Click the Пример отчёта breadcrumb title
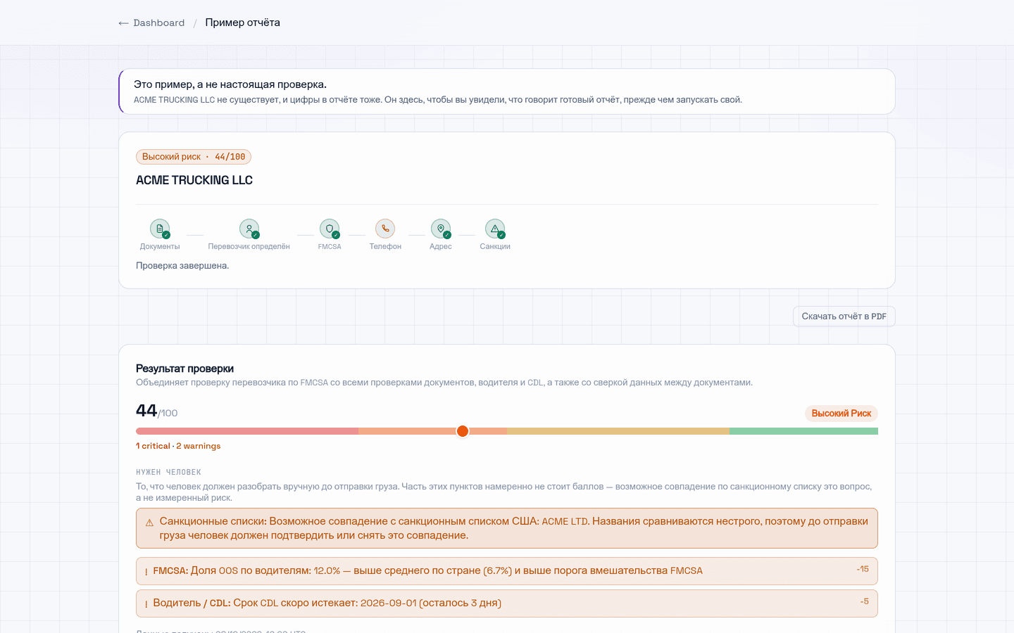This screenshot has width=1014, height=633. pyautogui.click(x=243, y=23)
